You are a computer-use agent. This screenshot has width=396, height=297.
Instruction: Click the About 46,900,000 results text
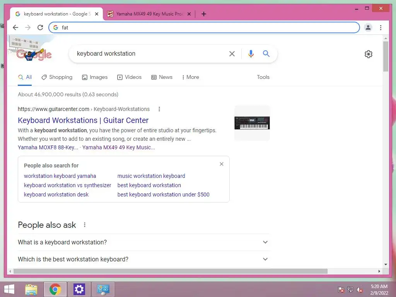[68, 94]
